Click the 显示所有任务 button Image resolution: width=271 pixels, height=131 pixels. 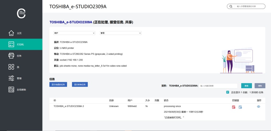click(80, 85)
